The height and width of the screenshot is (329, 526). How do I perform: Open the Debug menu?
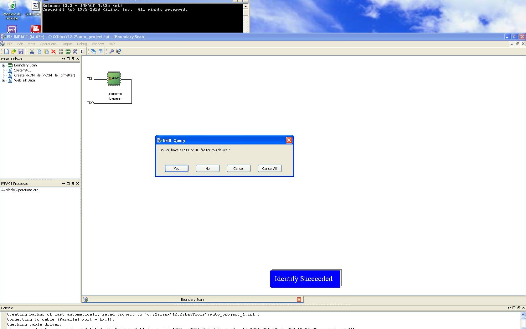(x=82, y=44)
